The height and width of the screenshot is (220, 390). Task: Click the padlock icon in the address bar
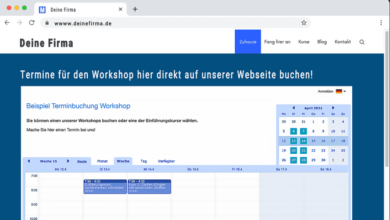click(x=47, y=23)
